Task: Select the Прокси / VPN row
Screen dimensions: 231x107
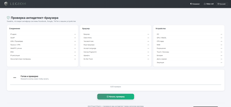Action: point(42,45)
